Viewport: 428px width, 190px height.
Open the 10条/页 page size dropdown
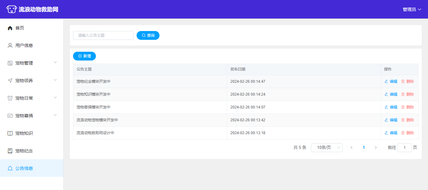point(326,148)
